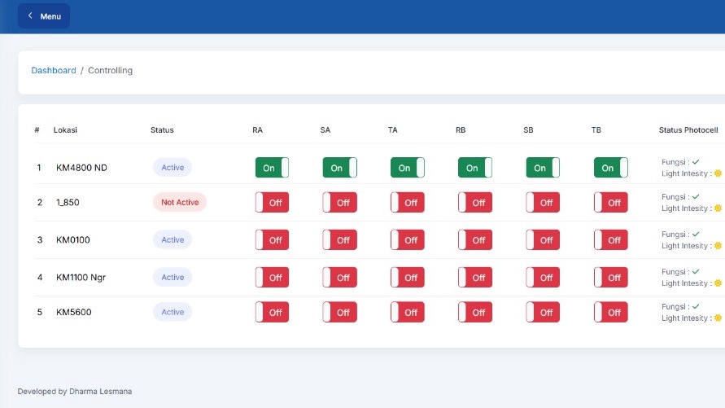
Task: Enable SB switch for KM1100 Ngr
Action: 543,278
